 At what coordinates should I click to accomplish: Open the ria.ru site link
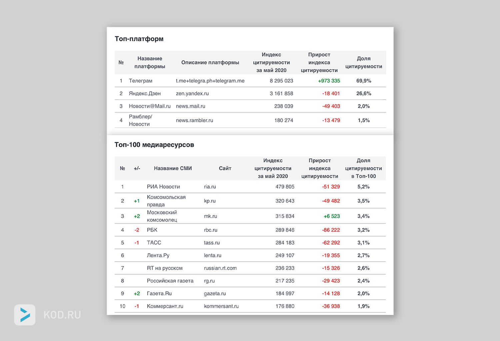click(210, 187)
